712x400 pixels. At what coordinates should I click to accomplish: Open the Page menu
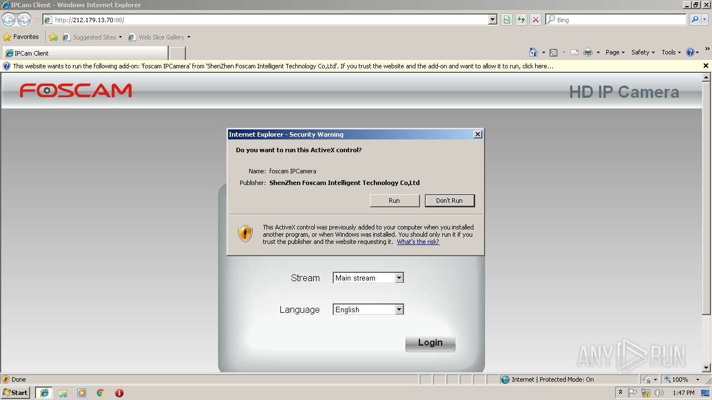(615, 52)
